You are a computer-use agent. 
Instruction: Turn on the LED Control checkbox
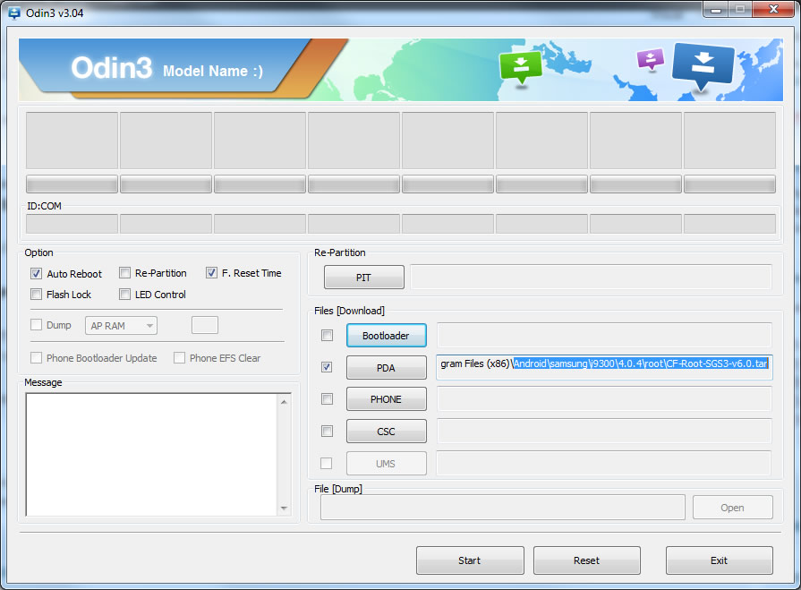pos(124,295)
